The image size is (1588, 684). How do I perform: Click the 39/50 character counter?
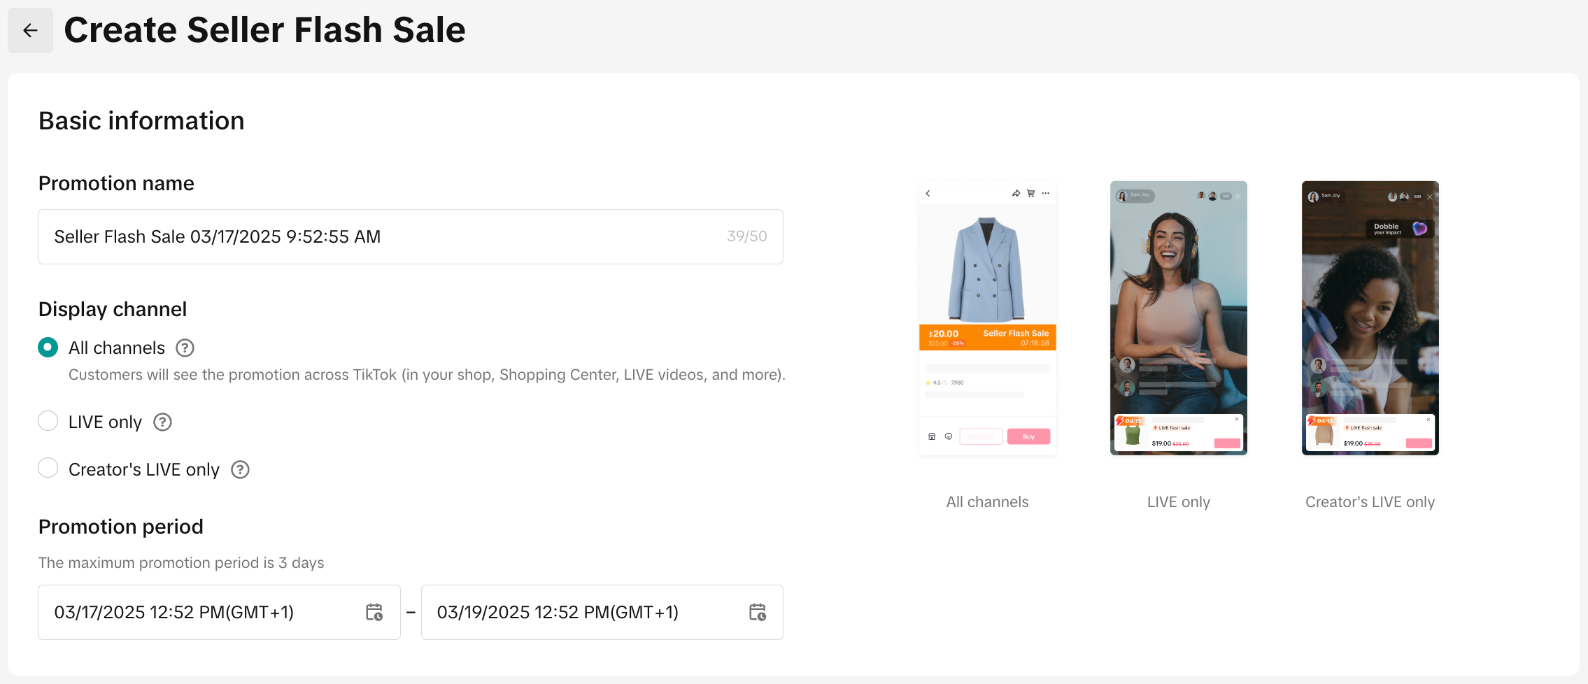[x=746, y=236]
